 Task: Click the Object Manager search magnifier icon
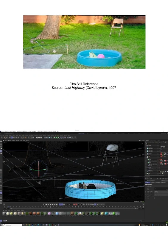point(164,142)
